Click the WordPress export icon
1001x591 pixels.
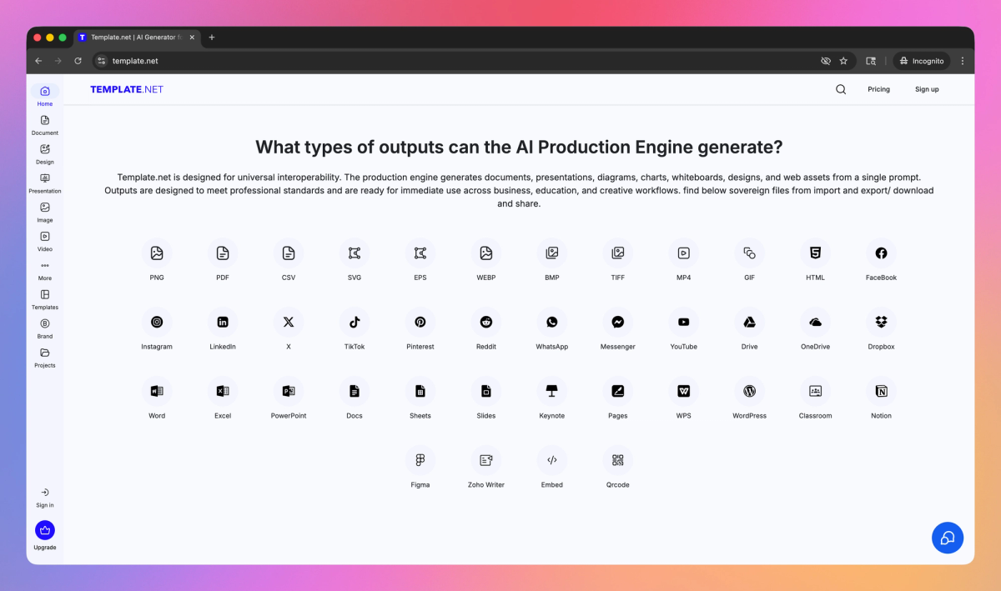tap(749, 391)
